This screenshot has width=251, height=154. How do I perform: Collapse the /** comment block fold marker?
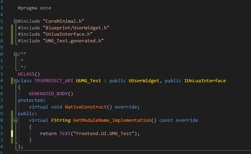(x=15, y=54)
